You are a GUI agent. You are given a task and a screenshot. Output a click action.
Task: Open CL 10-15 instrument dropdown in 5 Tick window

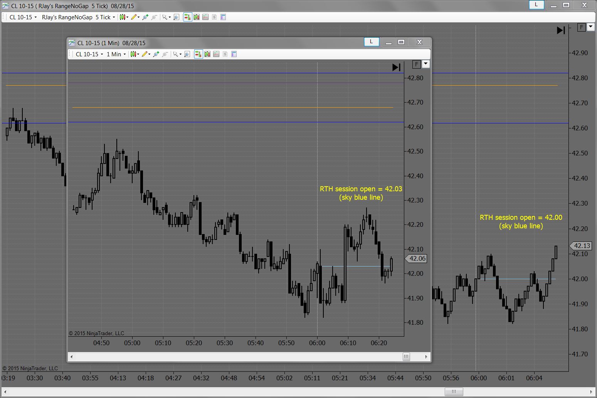[x=23, y=17]
